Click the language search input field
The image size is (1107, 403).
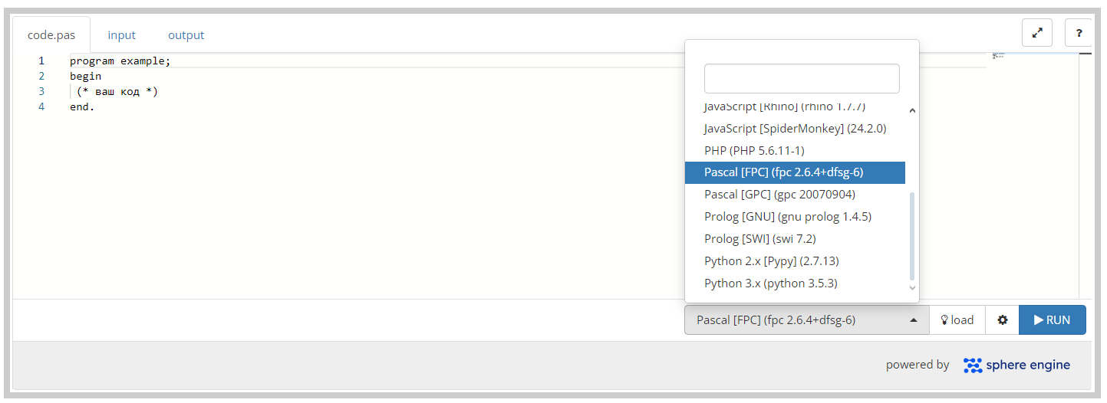[x=801, y=79]
